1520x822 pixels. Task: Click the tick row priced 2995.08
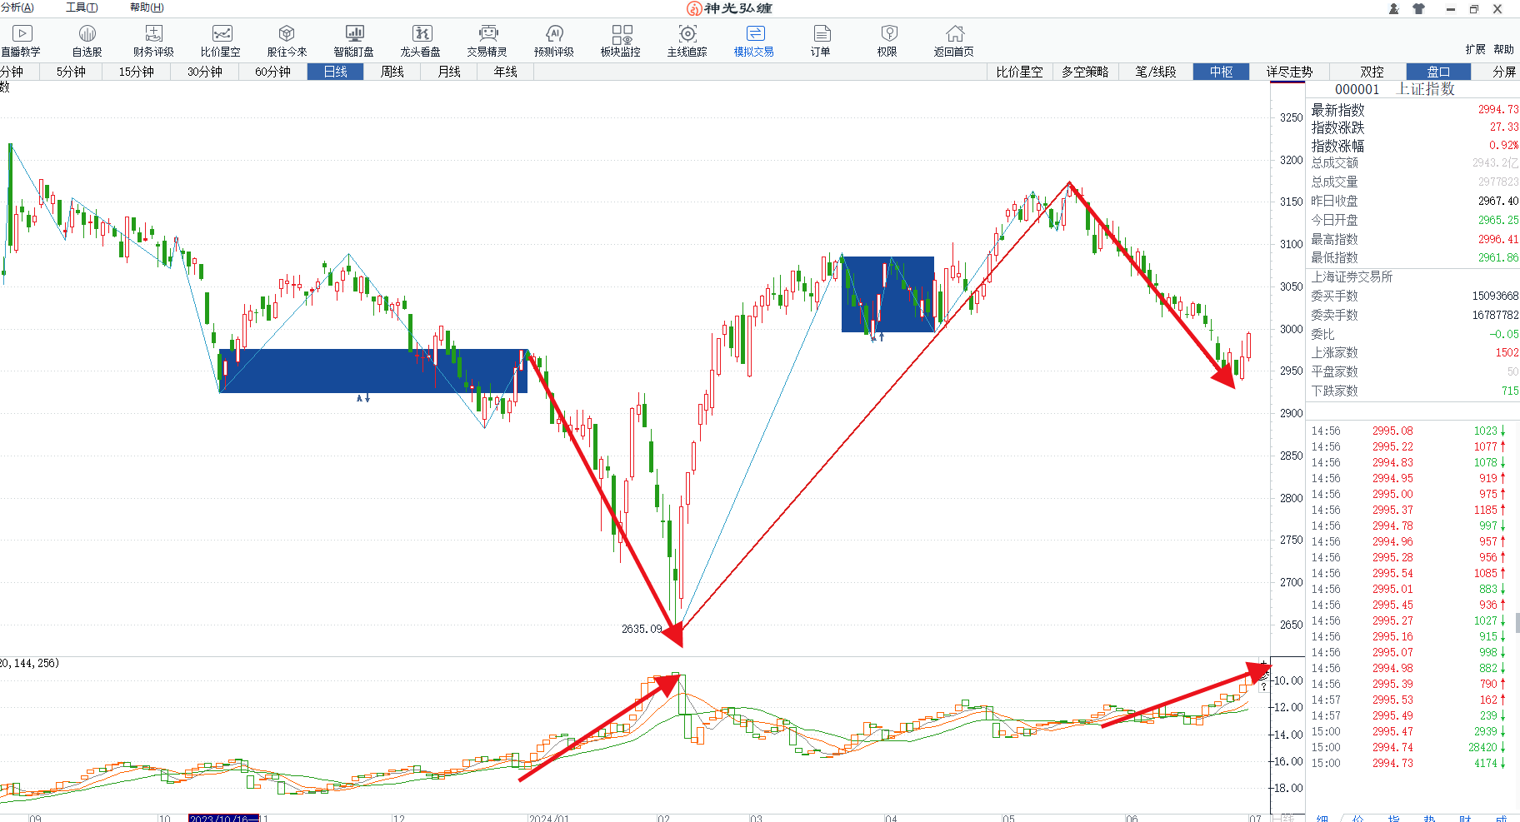coord(1408,431)
